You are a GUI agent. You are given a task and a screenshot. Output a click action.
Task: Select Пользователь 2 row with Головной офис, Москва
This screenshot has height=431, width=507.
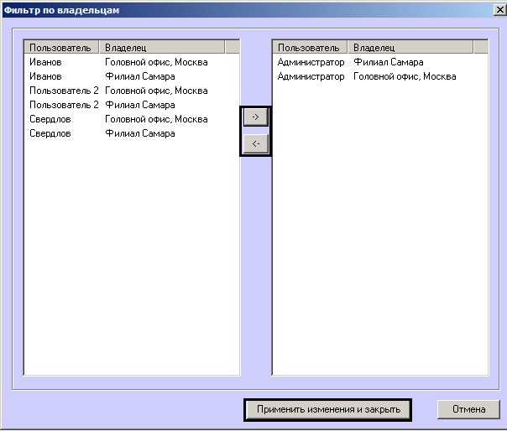[132, 91]
